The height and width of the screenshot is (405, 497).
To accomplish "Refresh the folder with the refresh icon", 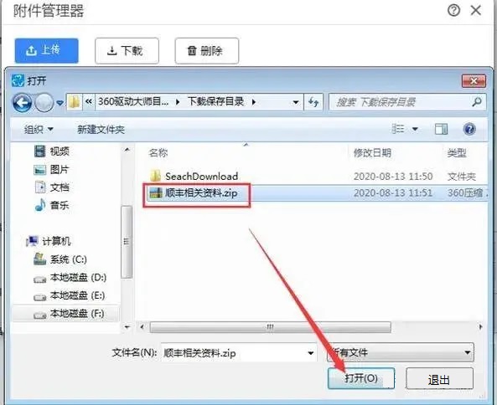I will pos(313,102).
